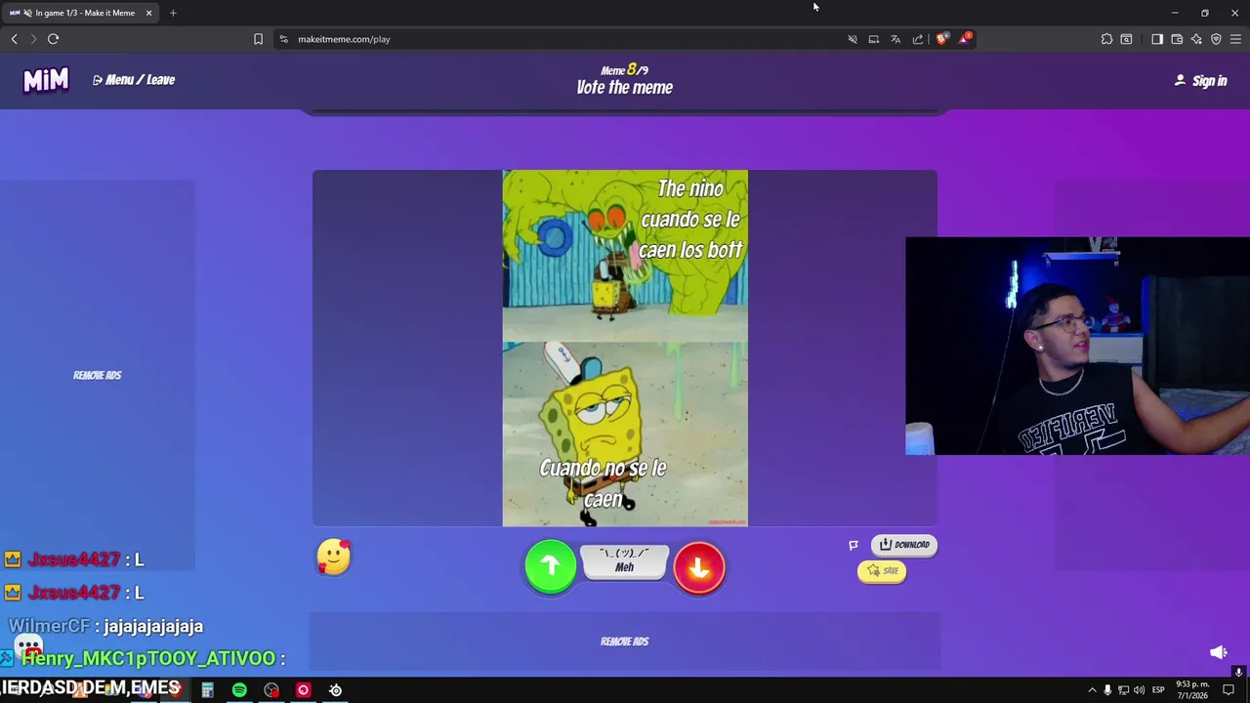Click the makeitmeme.com/play address bar
Screen dimensions: 1250x703
(562, 39)
